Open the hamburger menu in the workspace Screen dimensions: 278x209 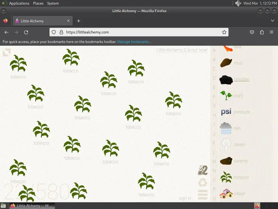click(203, 195)
